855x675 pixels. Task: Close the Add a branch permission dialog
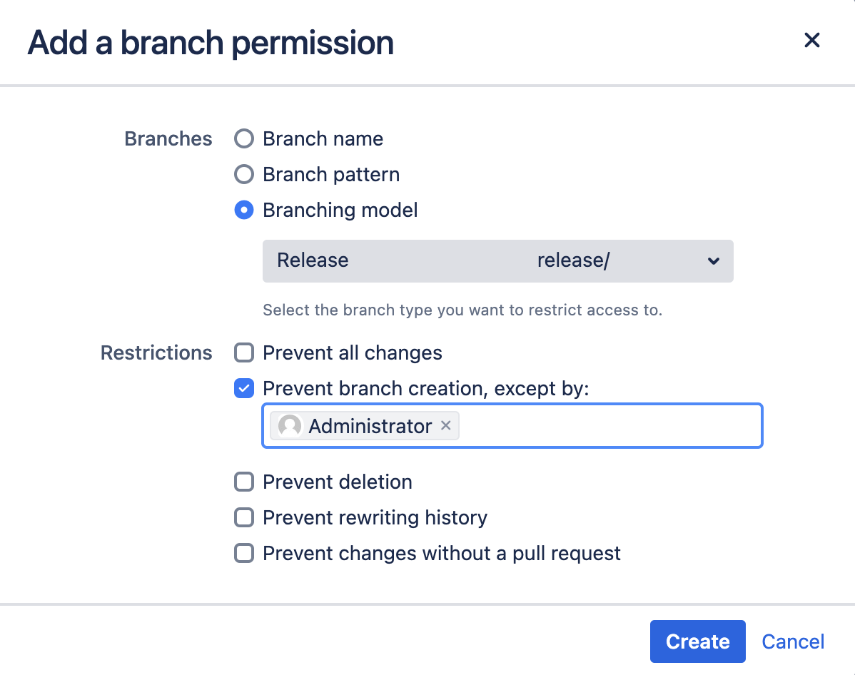(x=811, y=41)
